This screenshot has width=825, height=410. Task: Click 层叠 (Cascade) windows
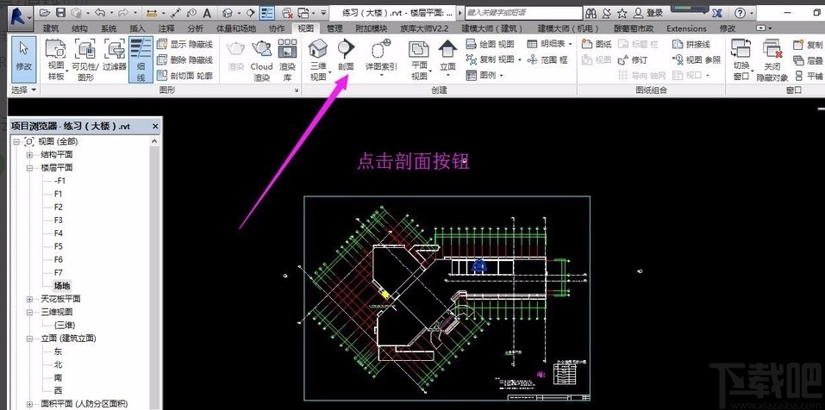808,60
